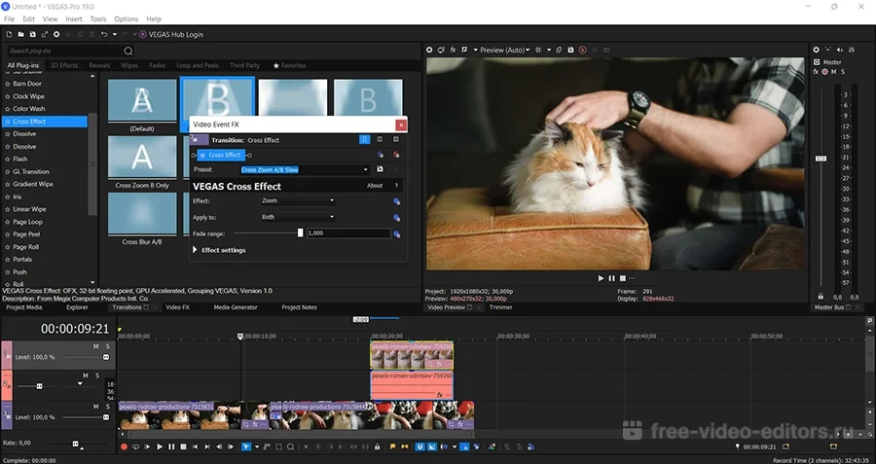Open the Preset dropdown in Video Event FX
The image size is (876, 464).
pos(364,169)
